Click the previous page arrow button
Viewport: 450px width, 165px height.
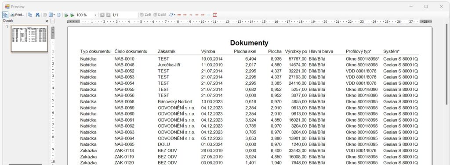coord(102,14)
